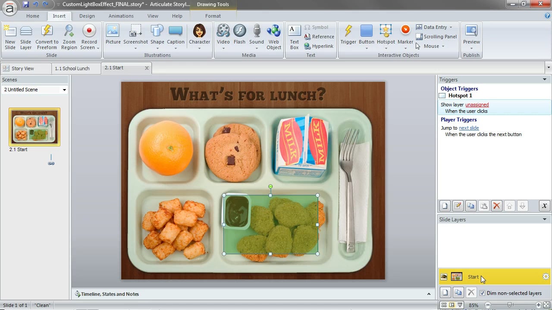The width and height of the screenshot is (552, 310).
Task: Switch to the Story View tab
Action: (x=25, y=68)
